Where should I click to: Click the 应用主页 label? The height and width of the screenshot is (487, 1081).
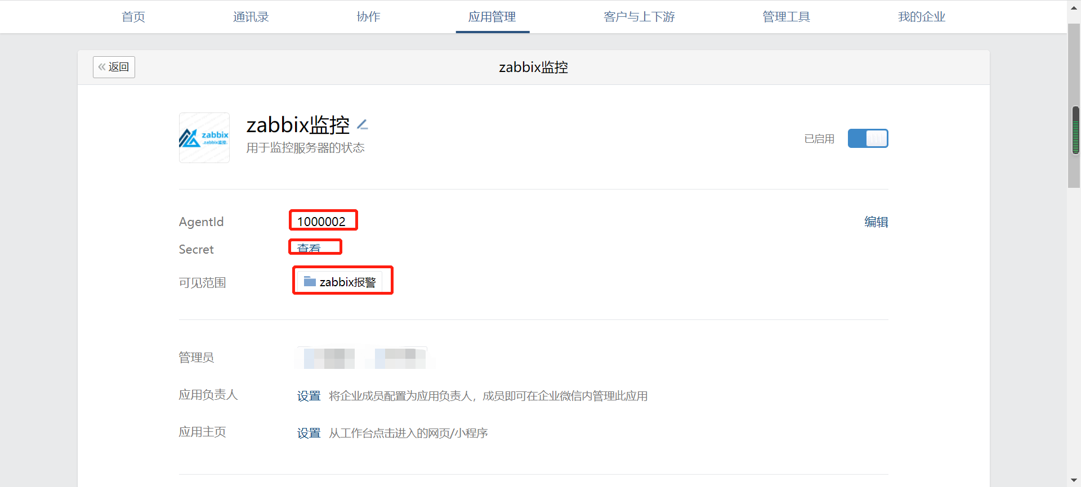point(202,432)
